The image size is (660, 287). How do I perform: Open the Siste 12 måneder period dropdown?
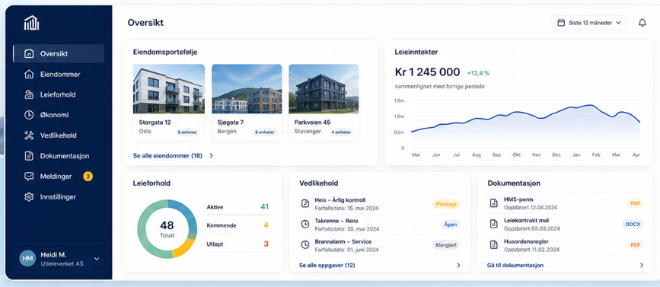(588, 23)
